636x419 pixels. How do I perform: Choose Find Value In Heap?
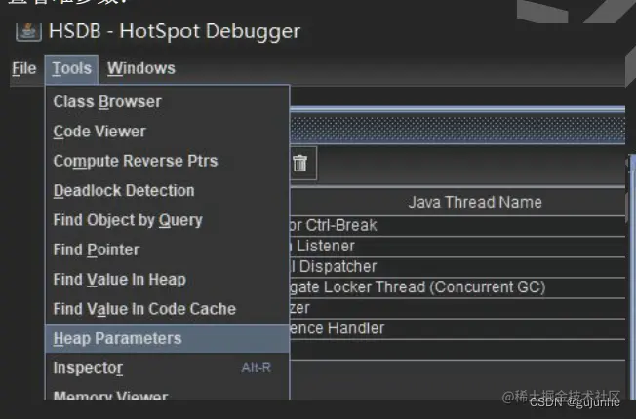(x=167, y=280)
